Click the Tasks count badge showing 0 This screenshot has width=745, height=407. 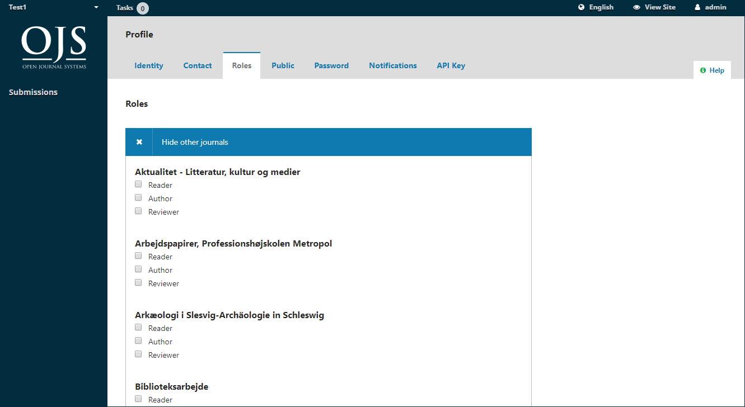(x=143, y=8)
